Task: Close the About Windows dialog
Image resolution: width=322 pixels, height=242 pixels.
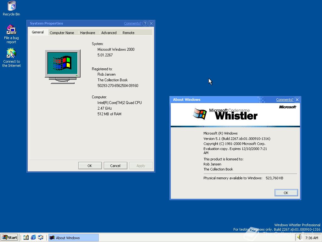Action: (297, 100)
